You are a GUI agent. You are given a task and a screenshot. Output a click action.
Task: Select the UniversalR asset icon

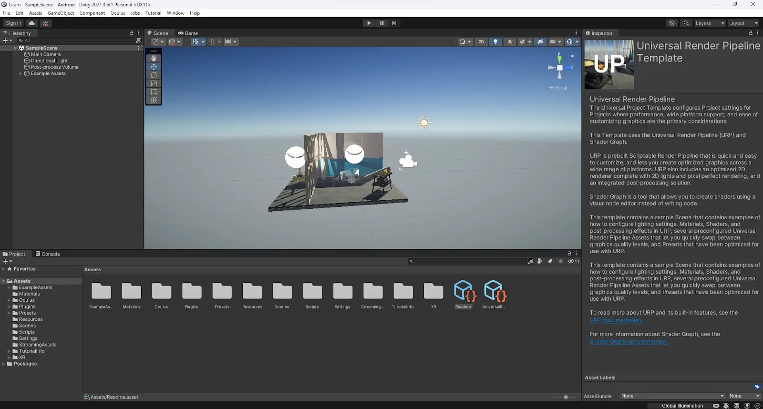495,291
